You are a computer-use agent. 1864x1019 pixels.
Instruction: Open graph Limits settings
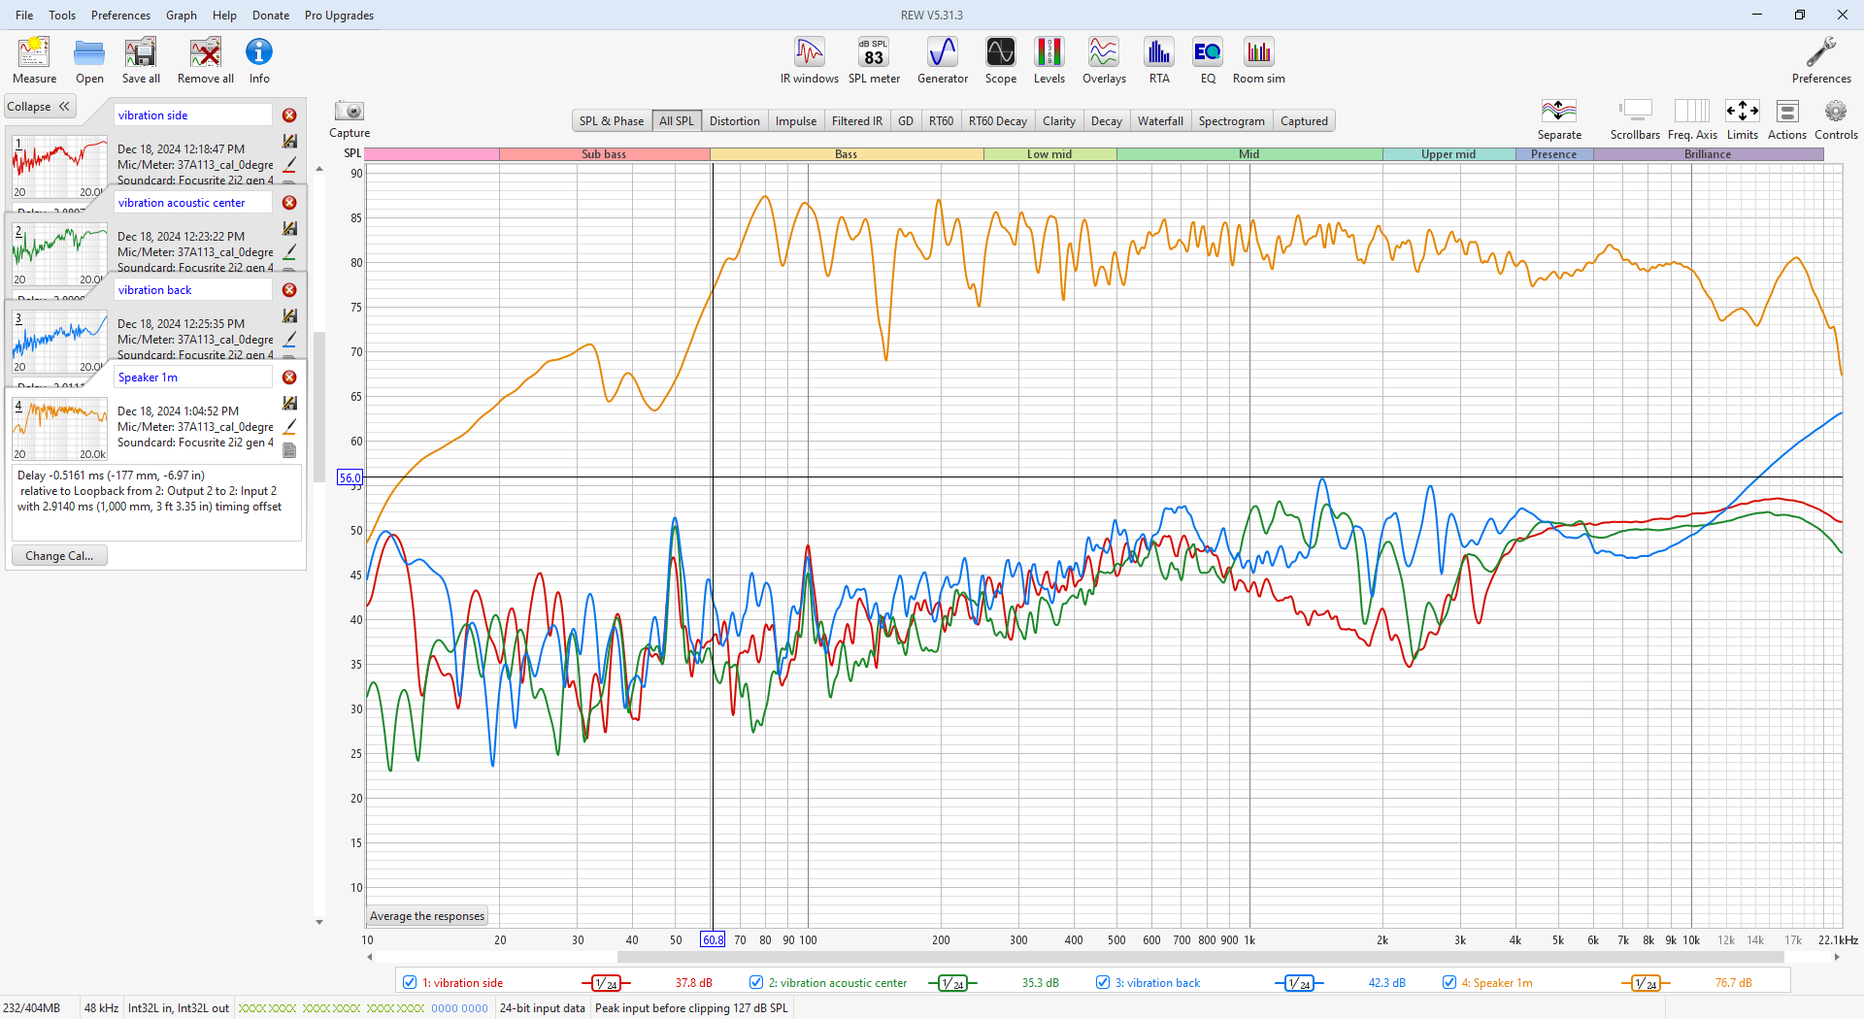click(x=1743, y=119)
